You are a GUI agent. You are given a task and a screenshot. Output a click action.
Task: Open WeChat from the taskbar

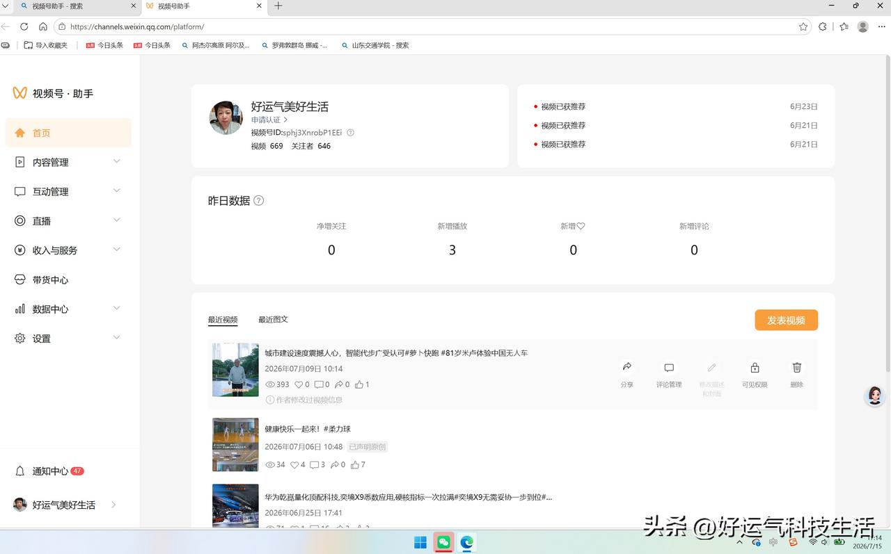click(443, 543)
